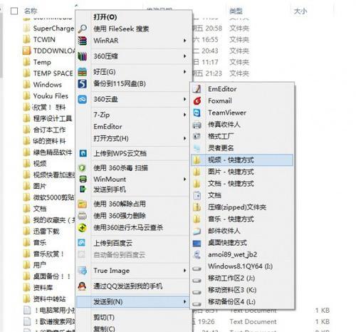The width and height of the screenshot is (356, 332).
Task: Click the 好压(G) archive icon
Action: (83, 72)
